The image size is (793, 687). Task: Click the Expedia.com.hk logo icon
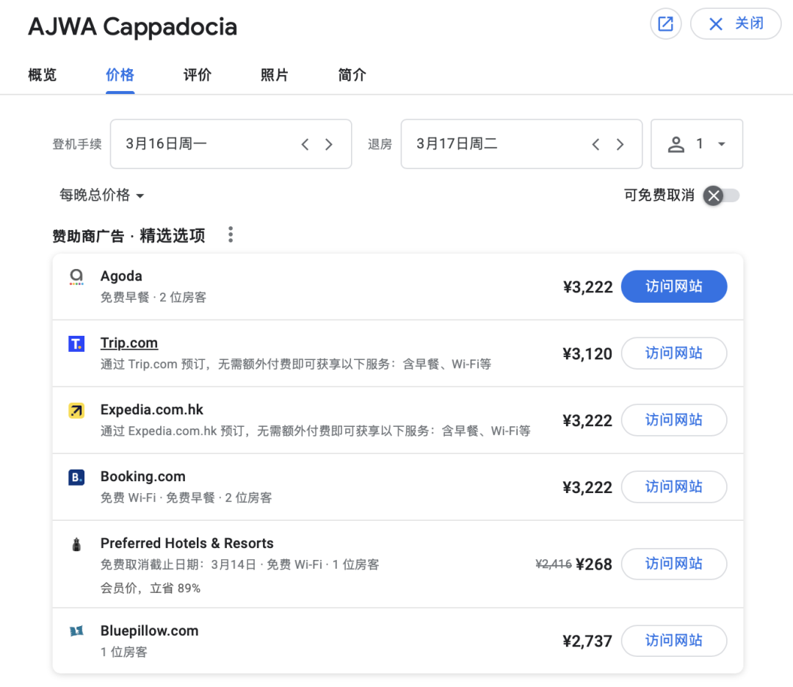[76, 411]
